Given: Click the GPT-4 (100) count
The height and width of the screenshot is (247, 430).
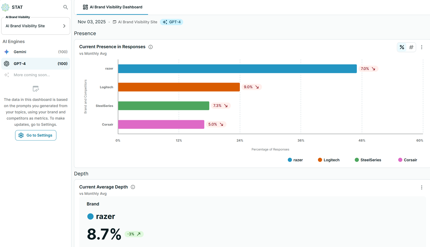Looking at the screenshot, I should point(63,64).
